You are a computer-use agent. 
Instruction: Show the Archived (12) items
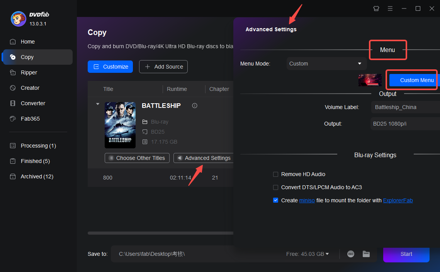(37, 176)
